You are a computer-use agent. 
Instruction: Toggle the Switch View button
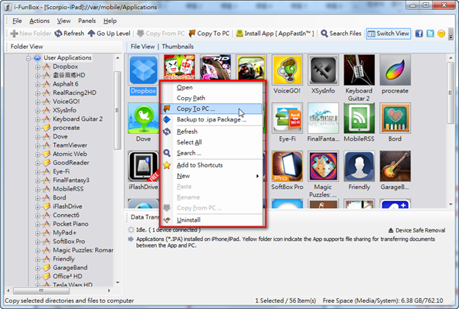click(388, 34)
